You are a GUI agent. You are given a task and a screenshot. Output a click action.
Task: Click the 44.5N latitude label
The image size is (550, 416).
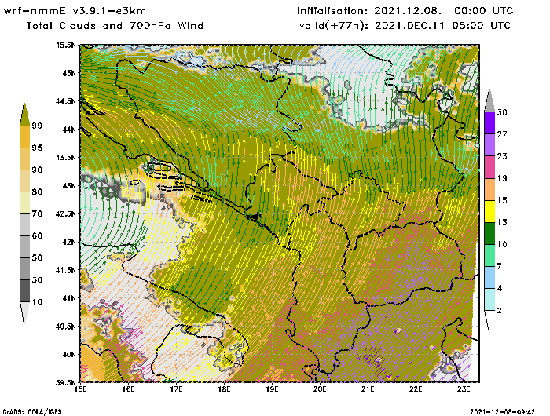65,101
